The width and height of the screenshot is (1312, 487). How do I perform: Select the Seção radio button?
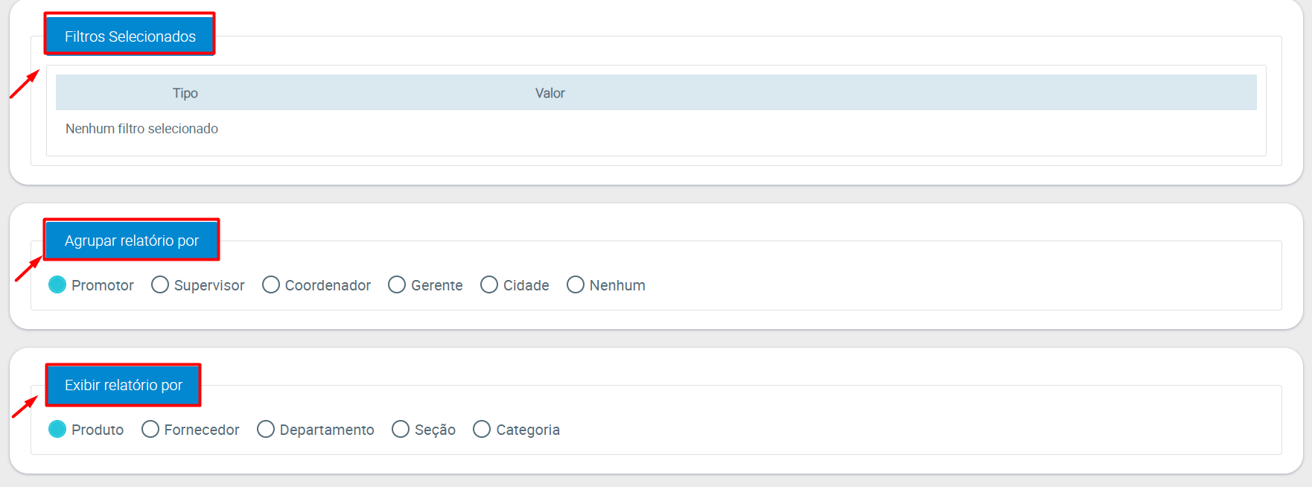(x=401, y=430)
